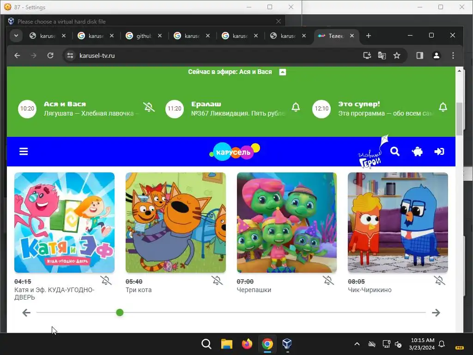The height and width of the screenshot is (355, 473).
Task: Open Катя и Эф show thumbnail
Action: (x=64, y=222)
